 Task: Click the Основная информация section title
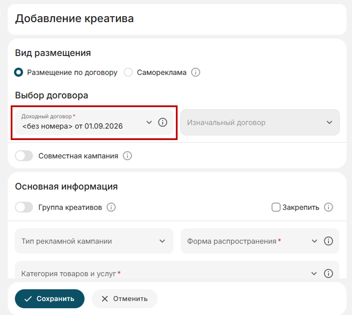pyautogui.click(x=66, y=187)
